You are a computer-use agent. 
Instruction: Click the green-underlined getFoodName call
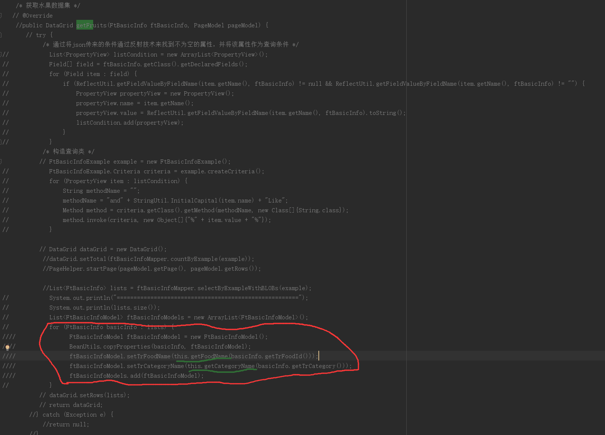click(x=209, y=356)
